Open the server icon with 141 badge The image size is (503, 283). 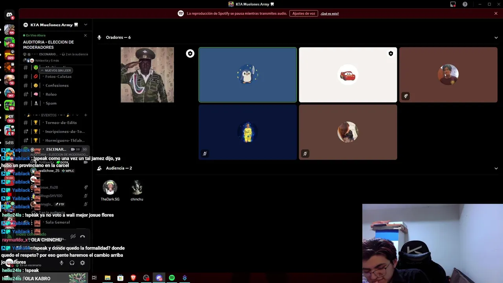coord(9,92)
